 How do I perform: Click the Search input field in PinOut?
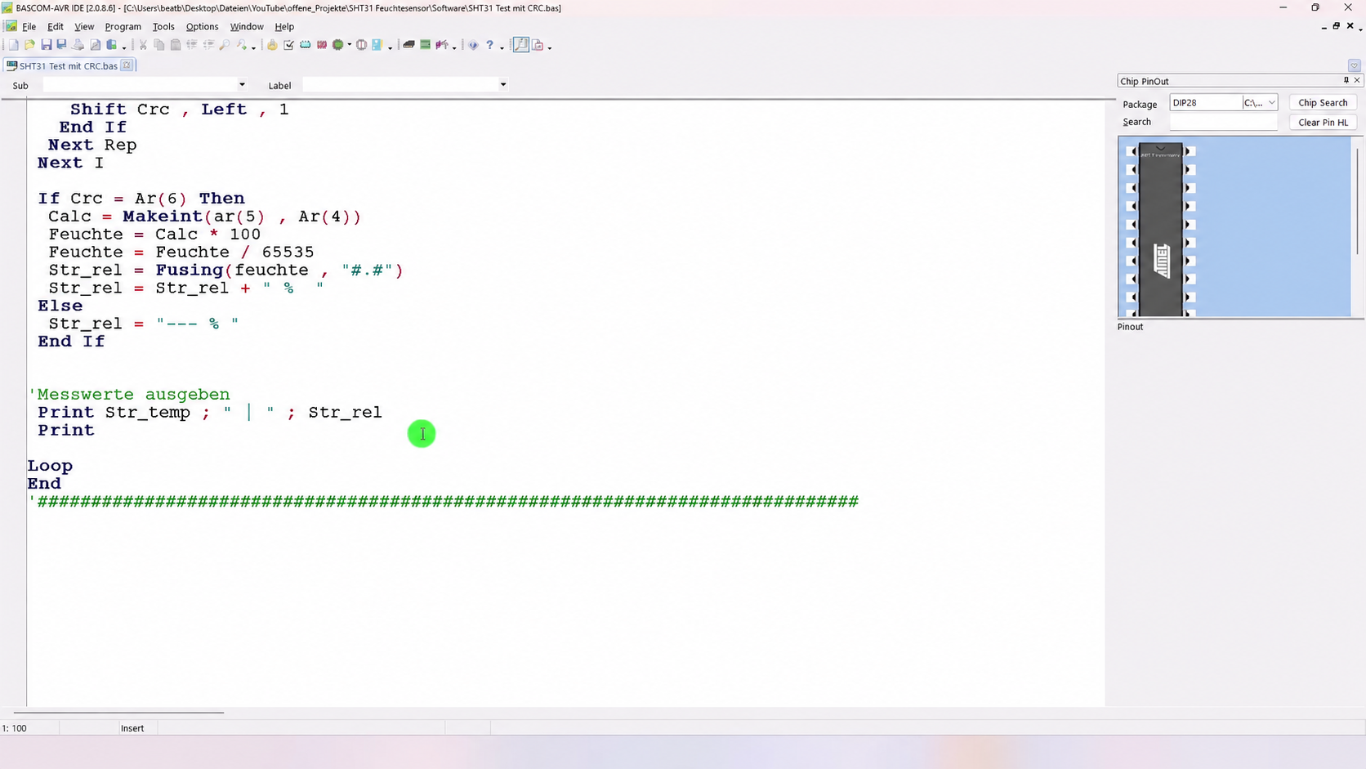point(1223,123)
